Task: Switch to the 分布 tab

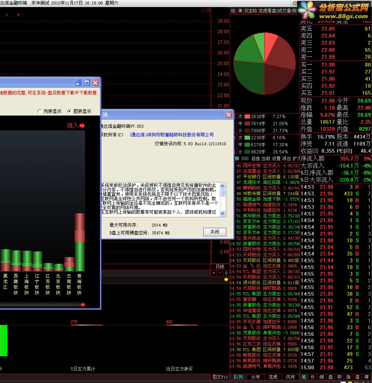Action: 255,377
